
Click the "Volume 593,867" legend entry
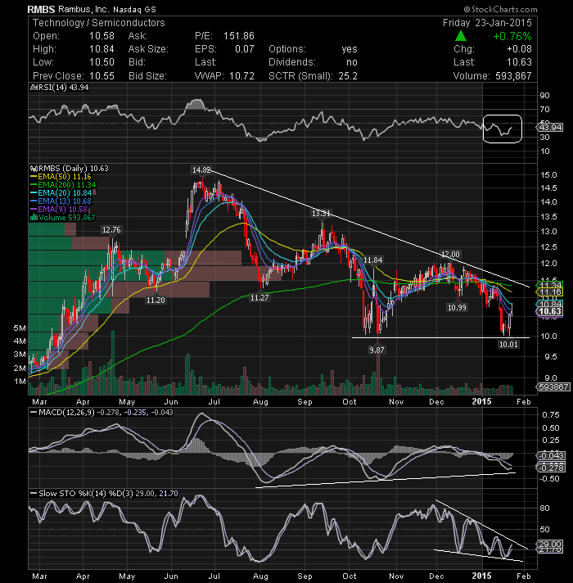tap(62, 218)
